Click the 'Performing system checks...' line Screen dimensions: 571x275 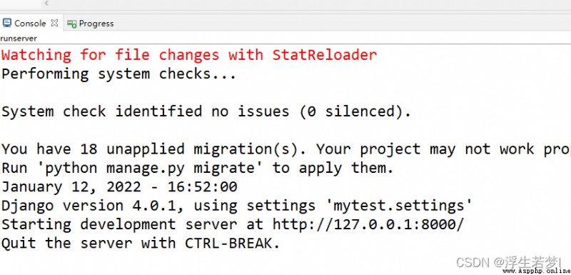point(119,74)
